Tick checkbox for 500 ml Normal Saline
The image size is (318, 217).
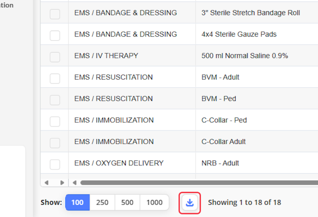click(55, 57)
